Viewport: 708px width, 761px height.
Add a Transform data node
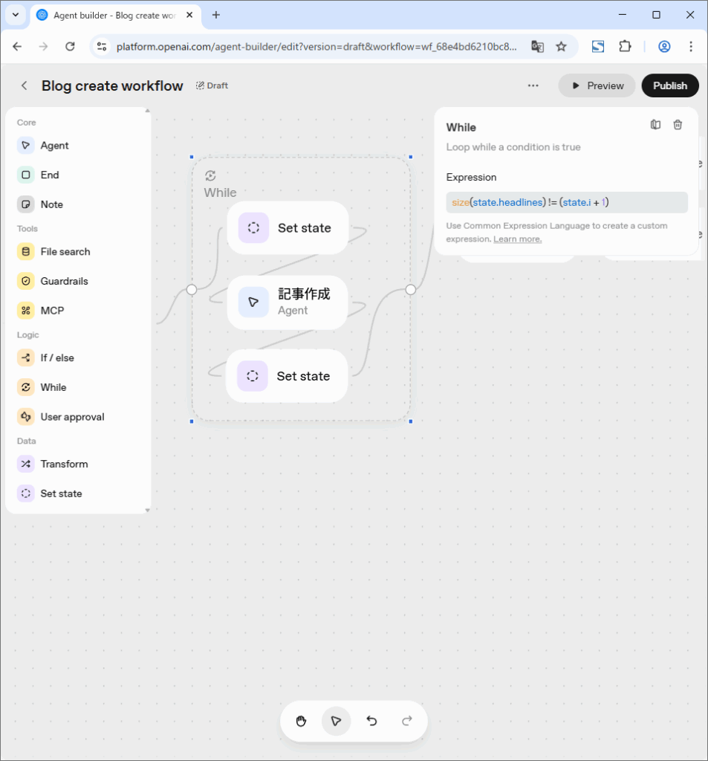tap(64, 464)
